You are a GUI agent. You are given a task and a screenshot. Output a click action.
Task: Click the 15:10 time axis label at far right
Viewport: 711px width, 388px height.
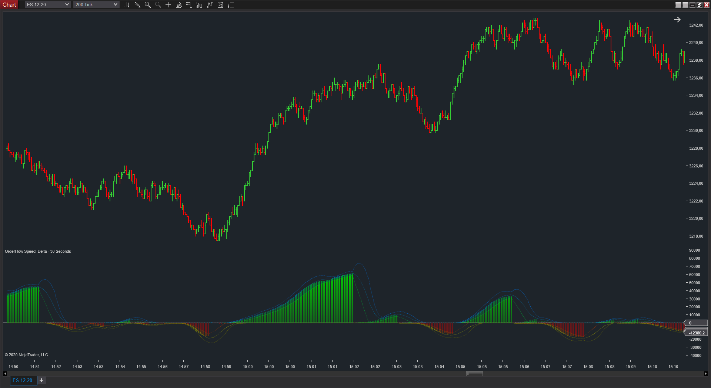[x=673, y=367]
